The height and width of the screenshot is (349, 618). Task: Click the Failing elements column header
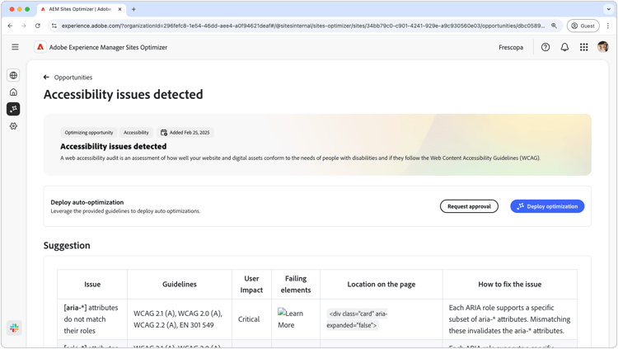point(296,285)
